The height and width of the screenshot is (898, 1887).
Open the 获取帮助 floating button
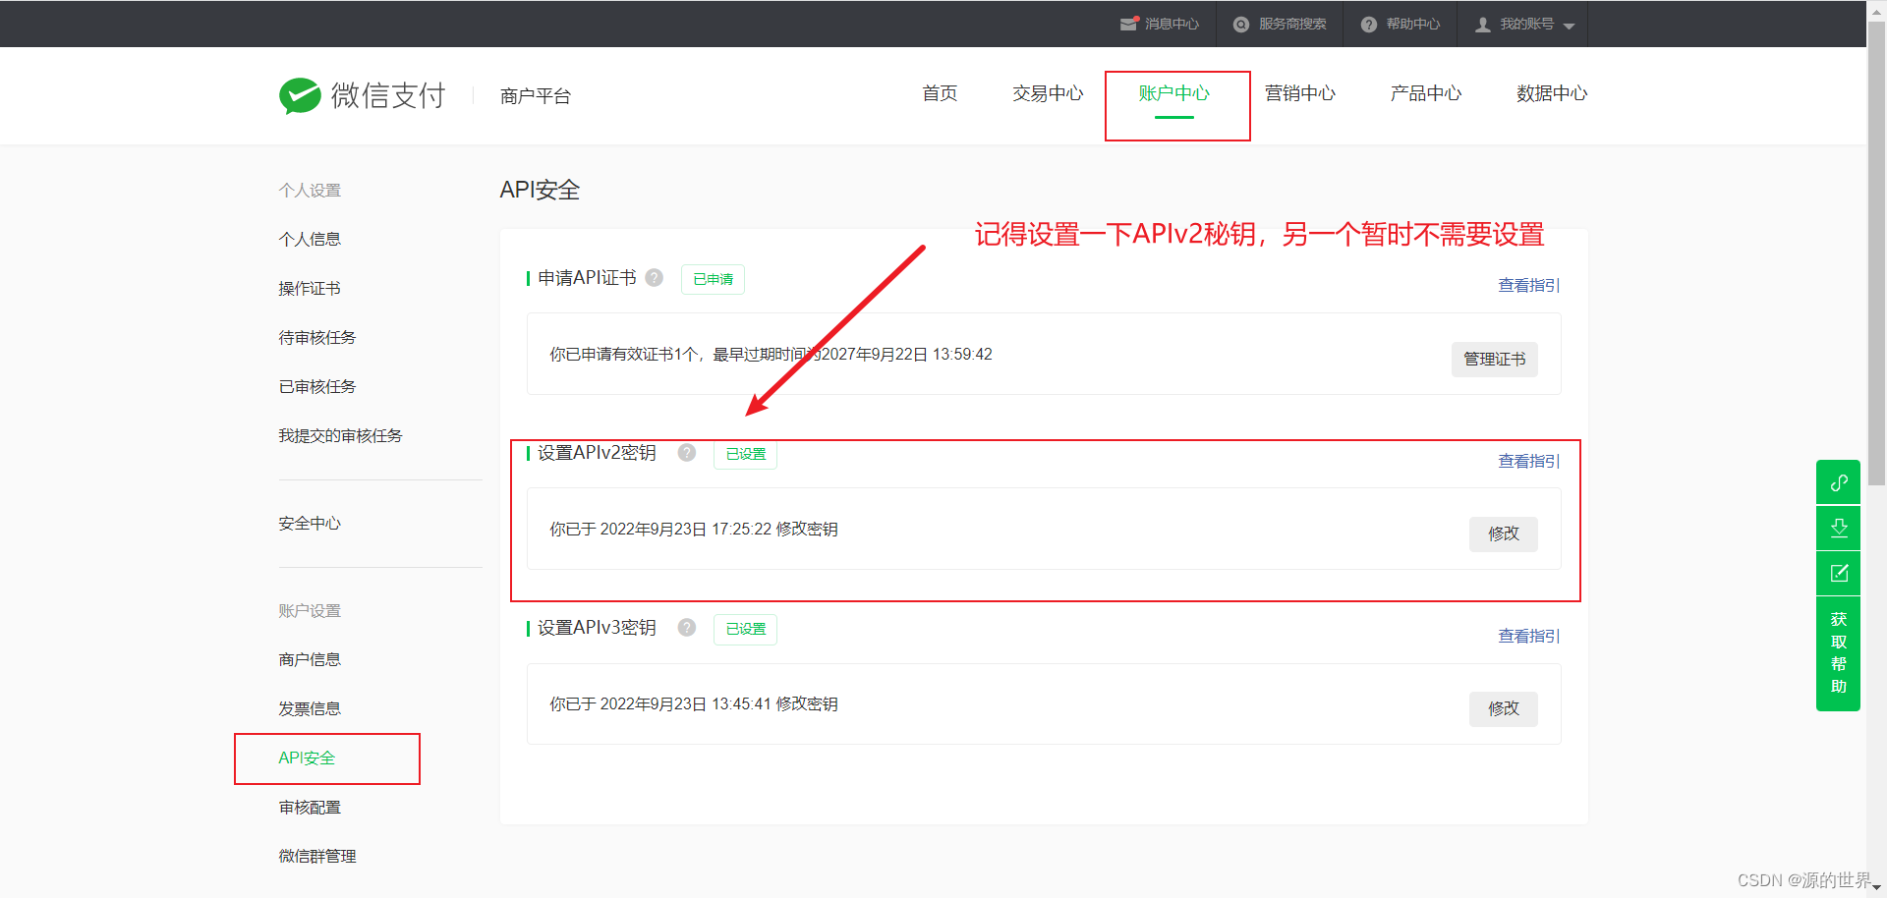(x=1839, y=653)
